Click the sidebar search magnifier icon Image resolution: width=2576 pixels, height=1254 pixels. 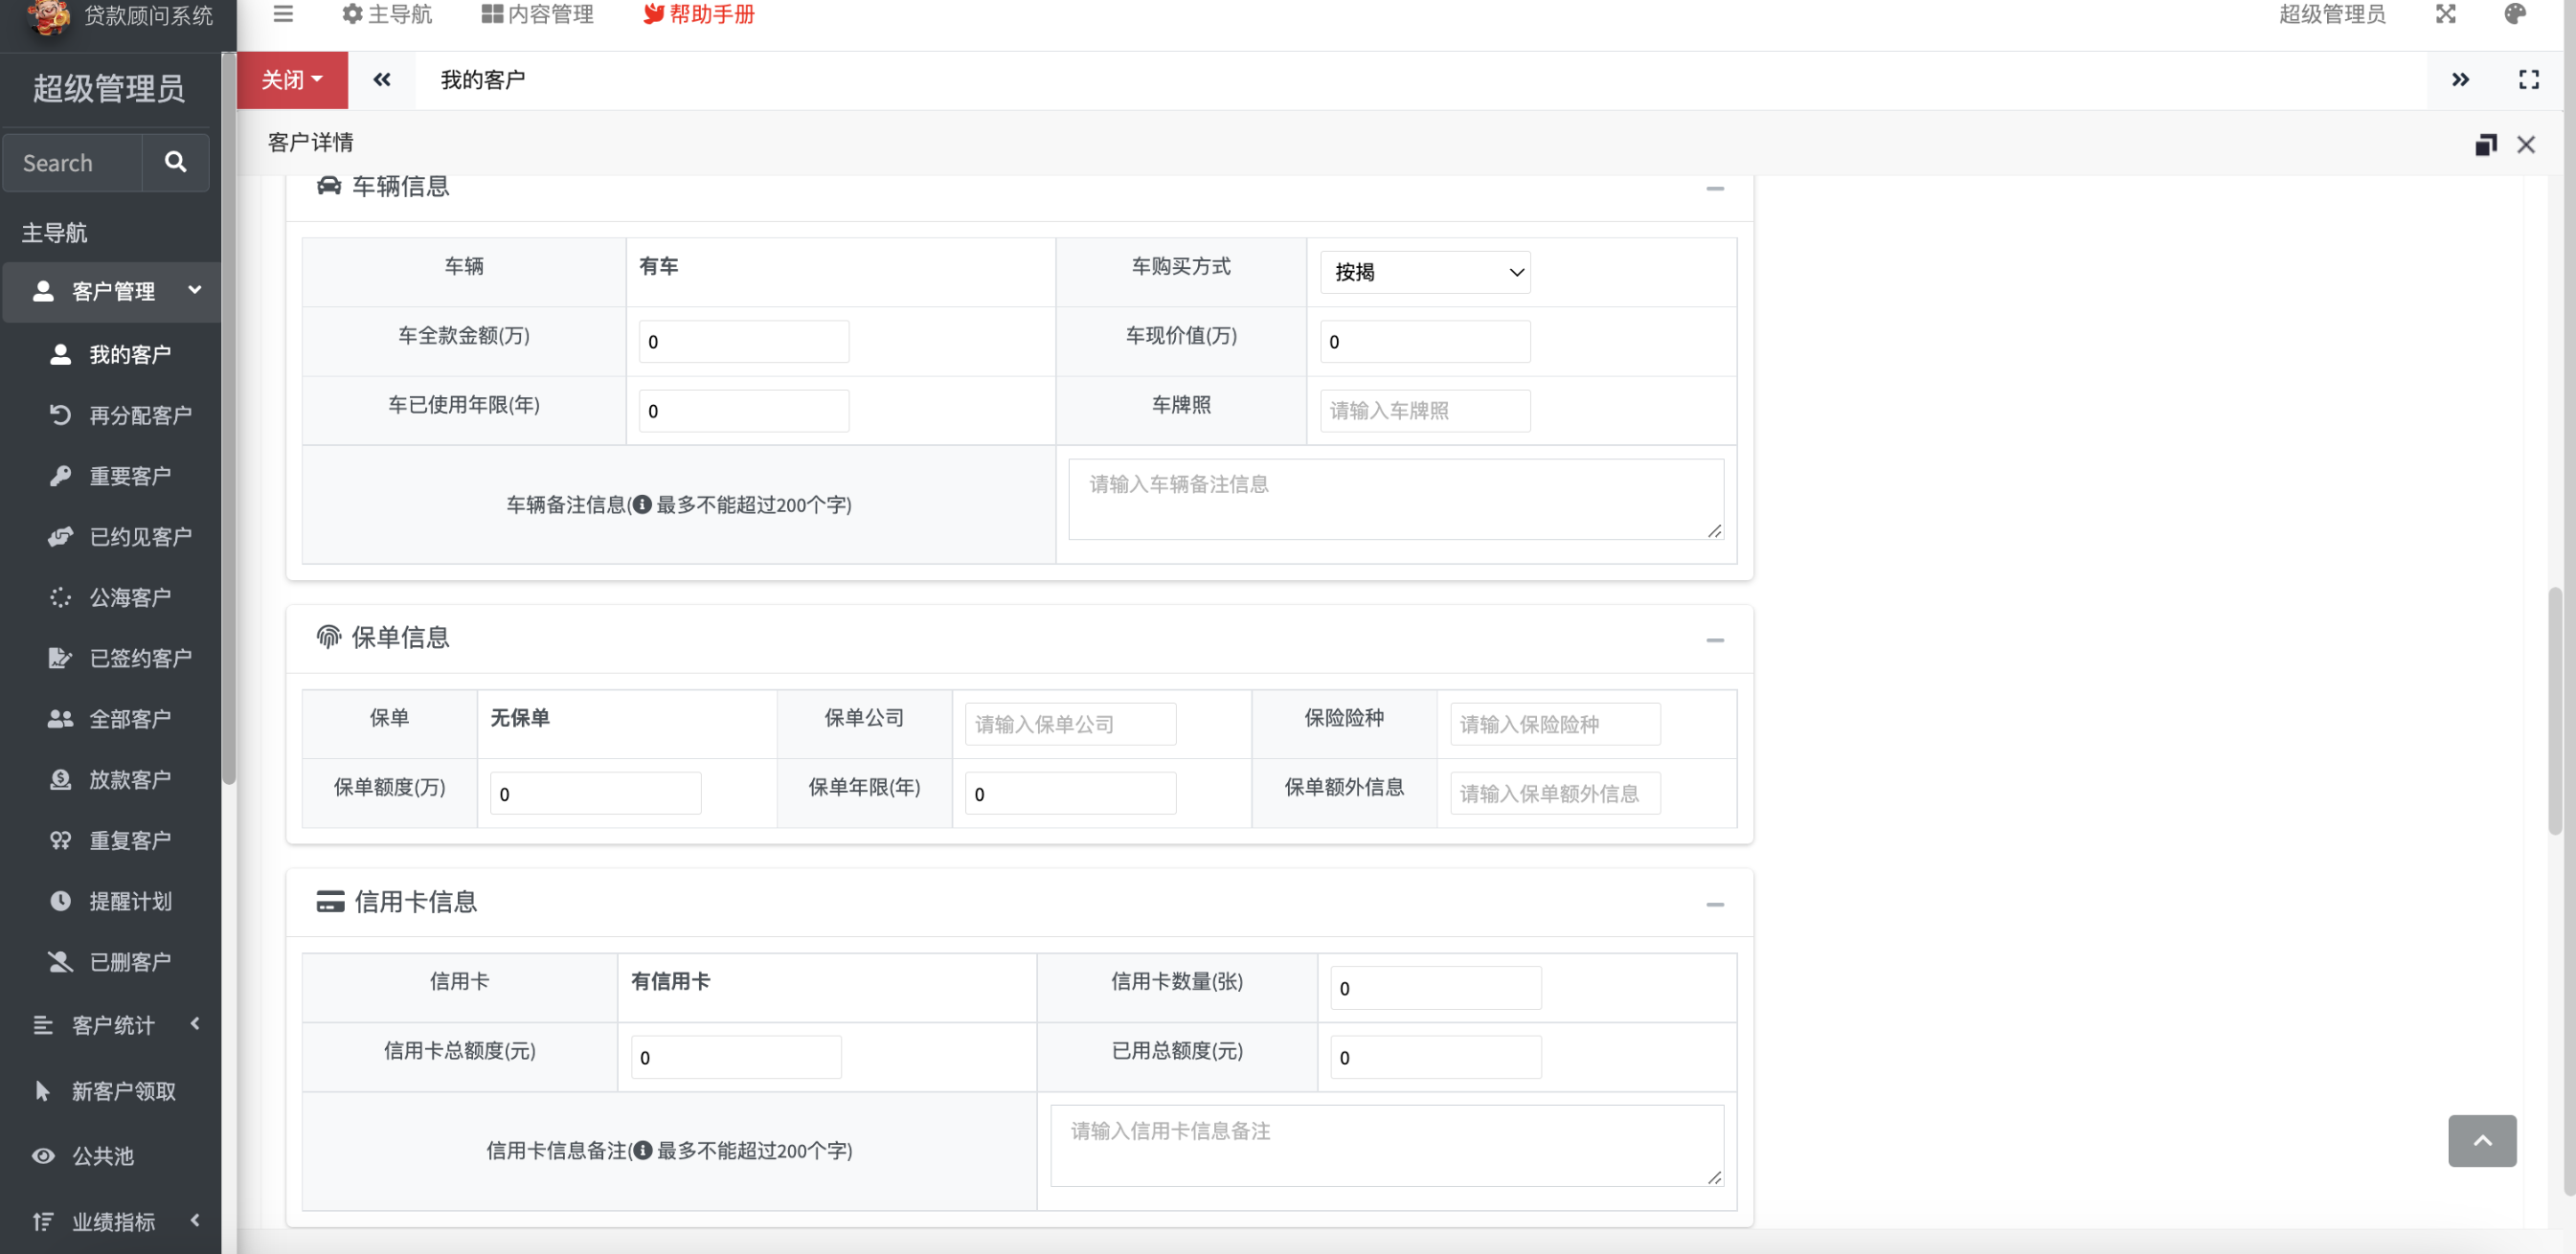175,162
